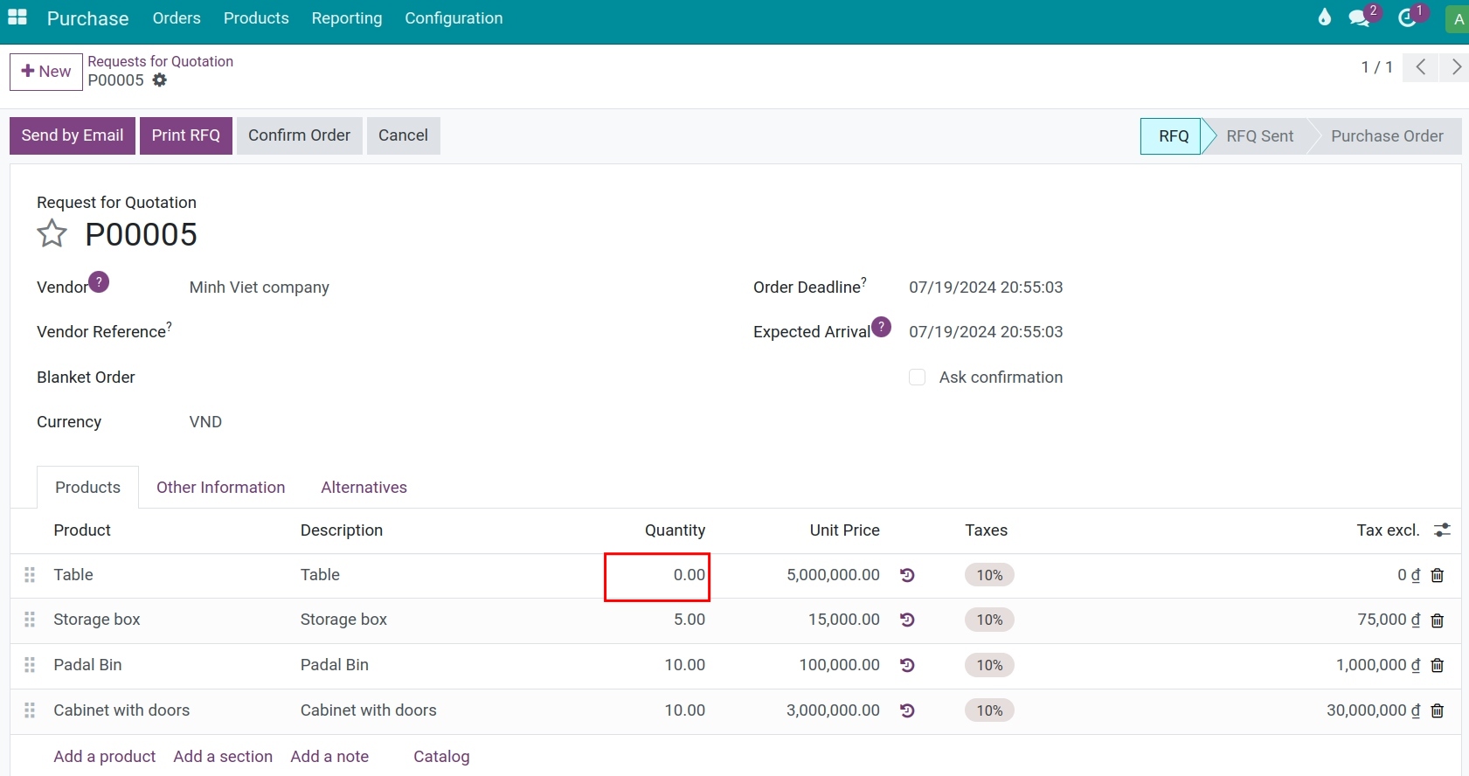Select the RFQ Sent status stage
Viewport: 1469px width, 776px height.
pos(1259,136)
